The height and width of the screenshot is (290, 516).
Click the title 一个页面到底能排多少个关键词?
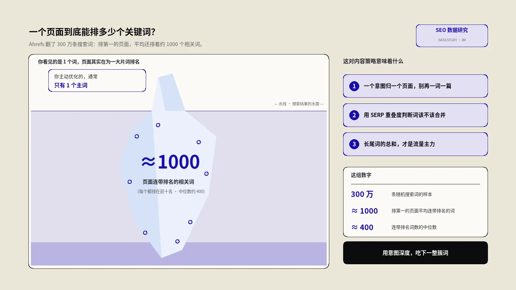(92, 32)
